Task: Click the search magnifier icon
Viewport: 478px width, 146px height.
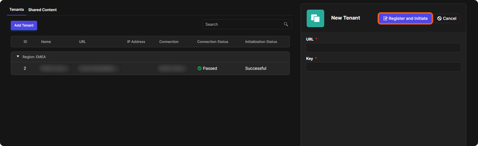Action: pos(286,24)
